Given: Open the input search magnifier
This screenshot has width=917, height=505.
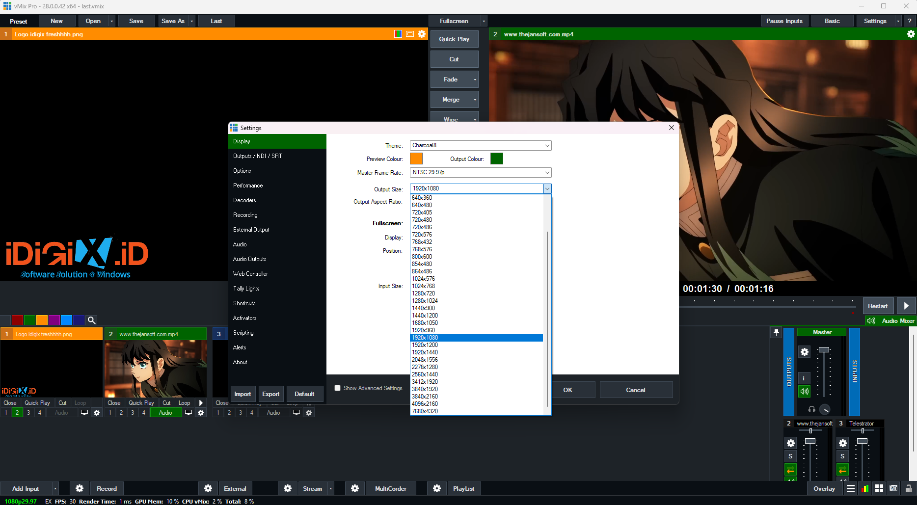Looking at the screenshot, I should [91, 320].
